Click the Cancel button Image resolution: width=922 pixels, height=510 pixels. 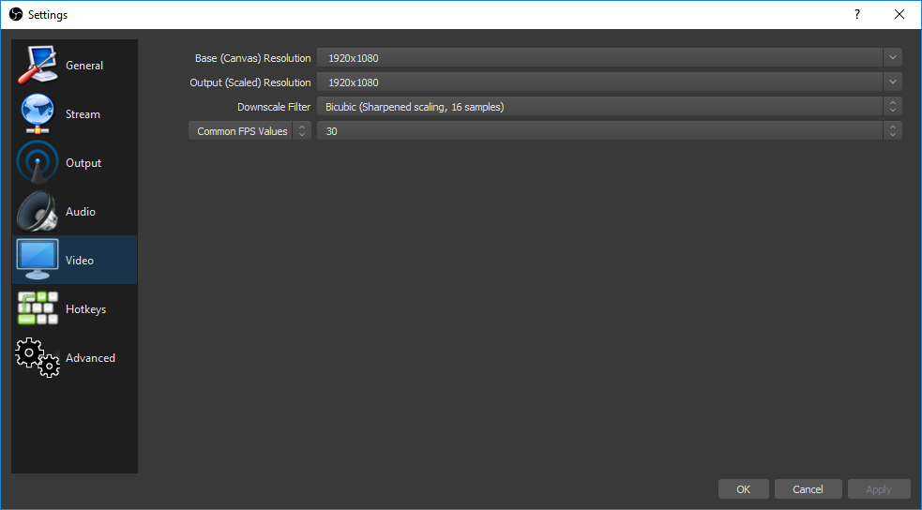808,488
